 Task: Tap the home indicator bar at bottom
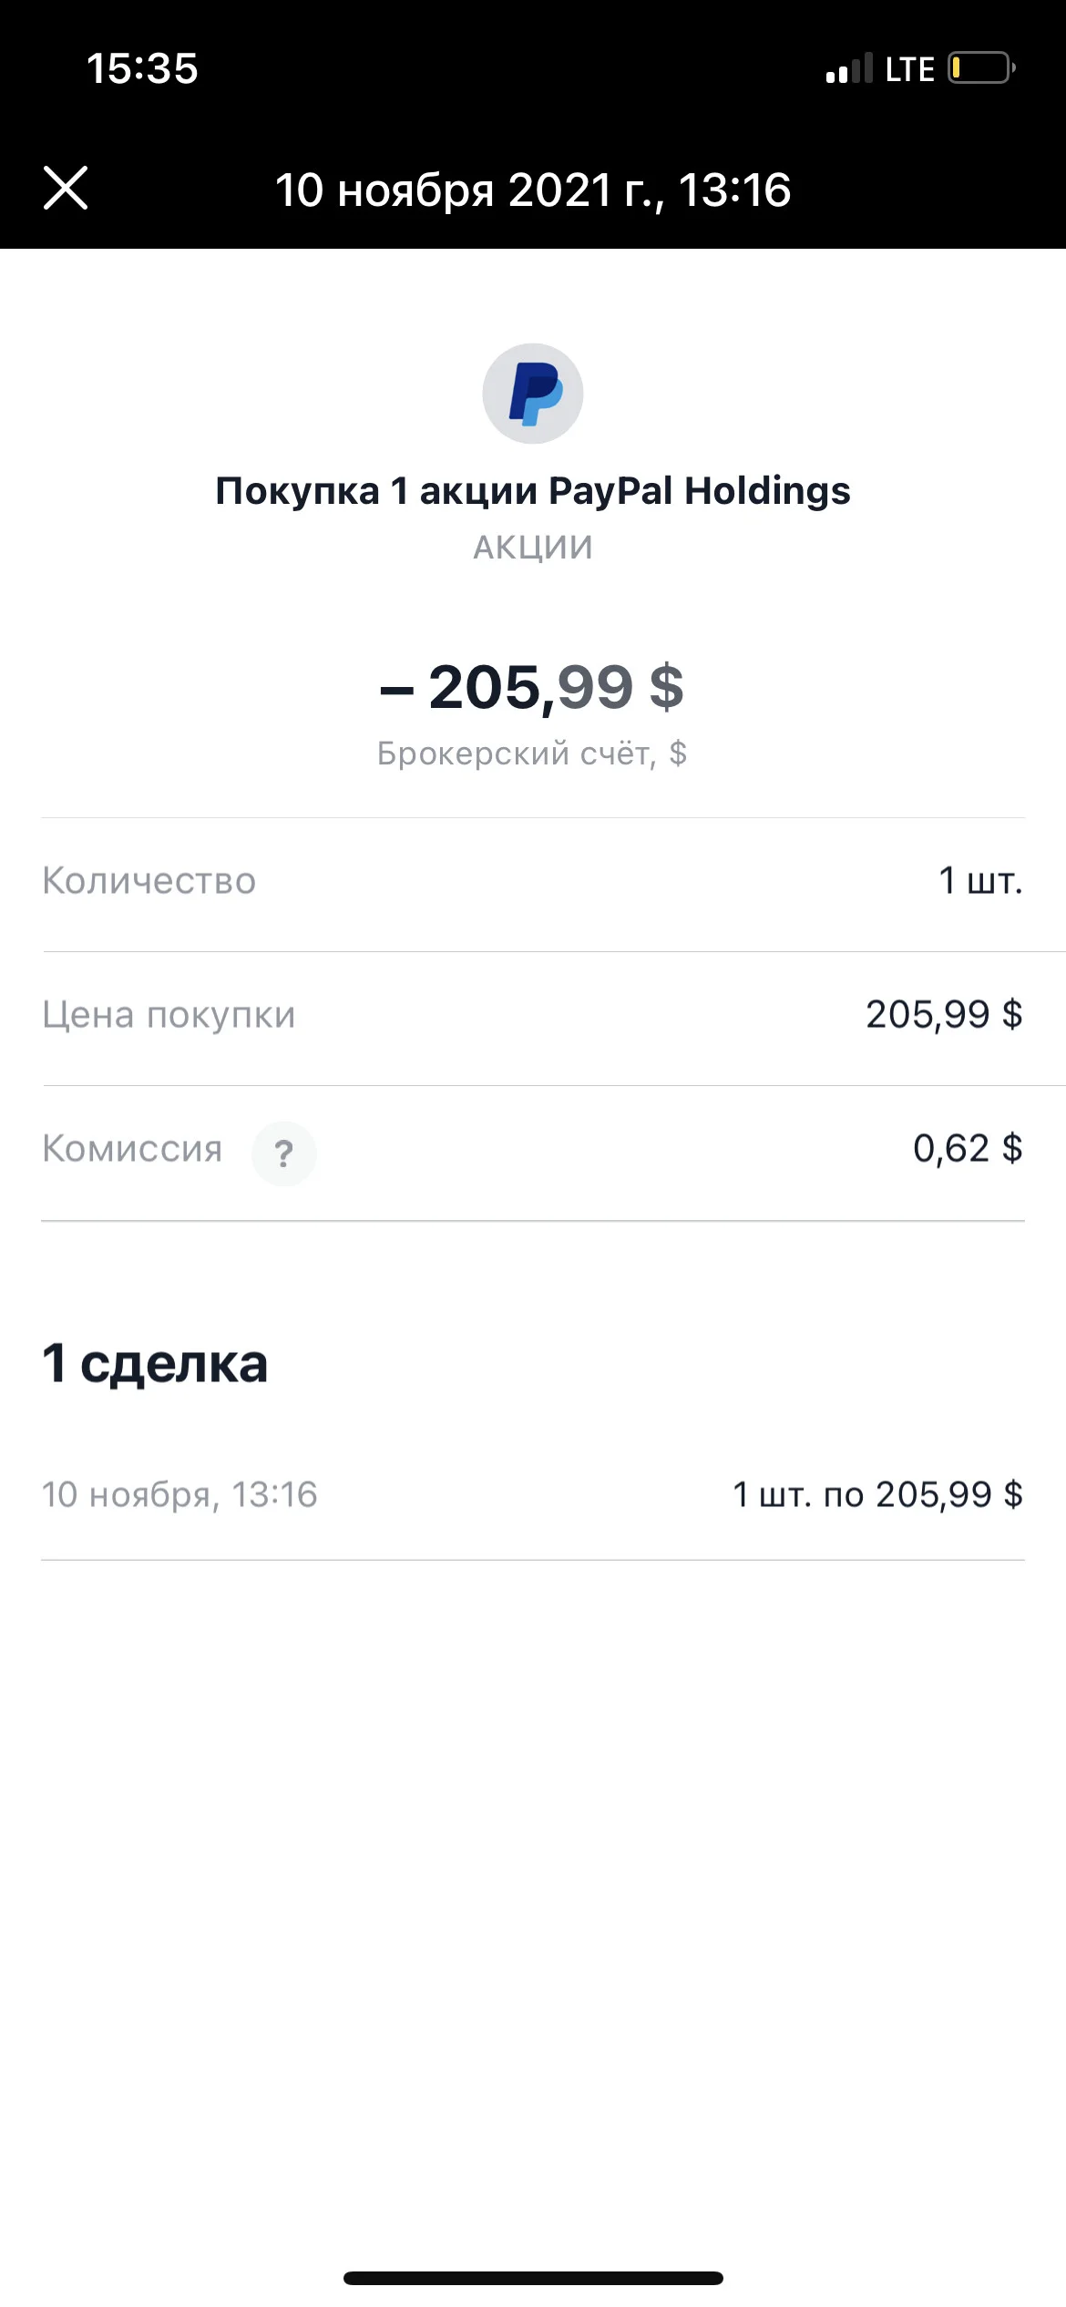533,2278
